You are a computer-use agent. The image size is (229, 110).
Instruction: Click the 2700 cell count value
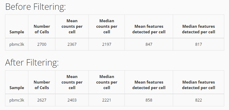42,44
